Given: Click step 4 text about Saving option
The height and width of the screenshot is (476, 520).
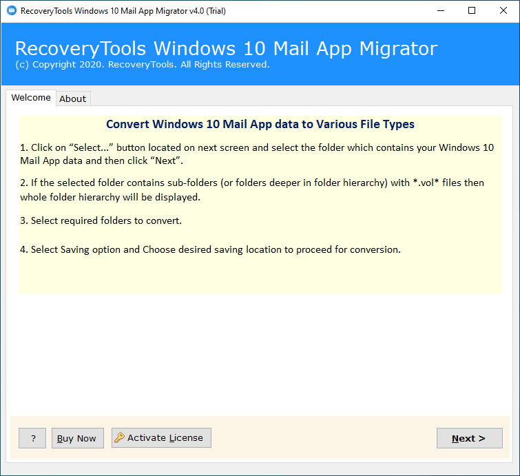Looking at the screenshot, I should (210, 249).
